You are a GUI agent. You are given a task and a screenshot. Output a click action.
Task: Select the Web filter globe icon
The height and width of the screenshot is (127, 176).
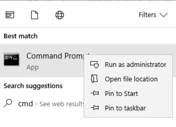point(60,15)
